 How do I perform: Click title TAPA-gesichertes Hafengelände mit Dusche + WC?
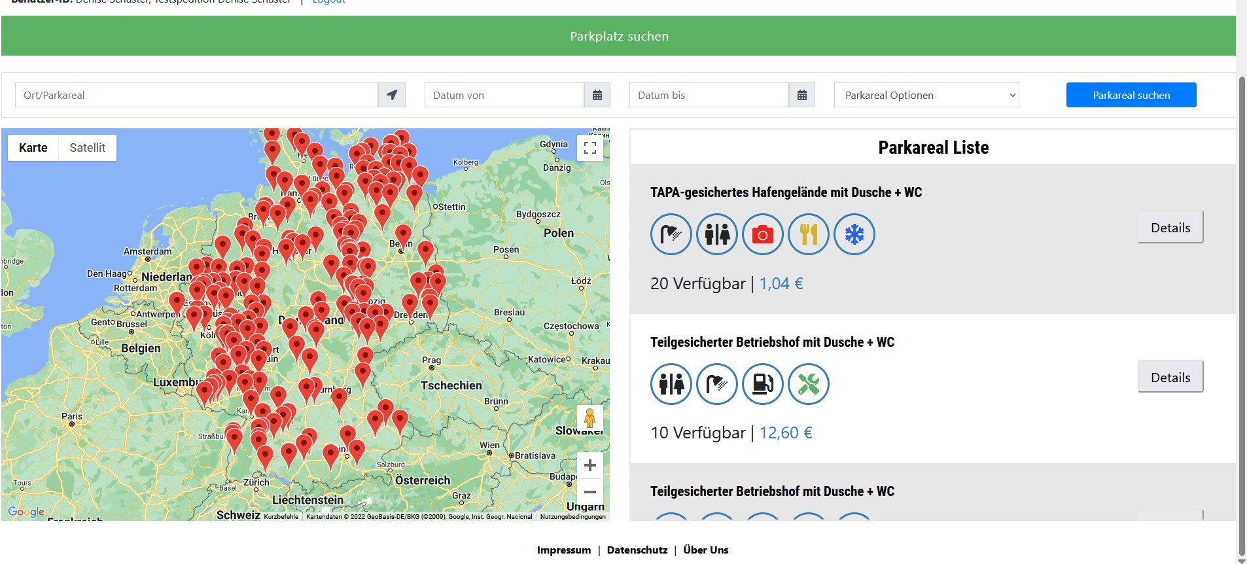(x=786, y=192)
